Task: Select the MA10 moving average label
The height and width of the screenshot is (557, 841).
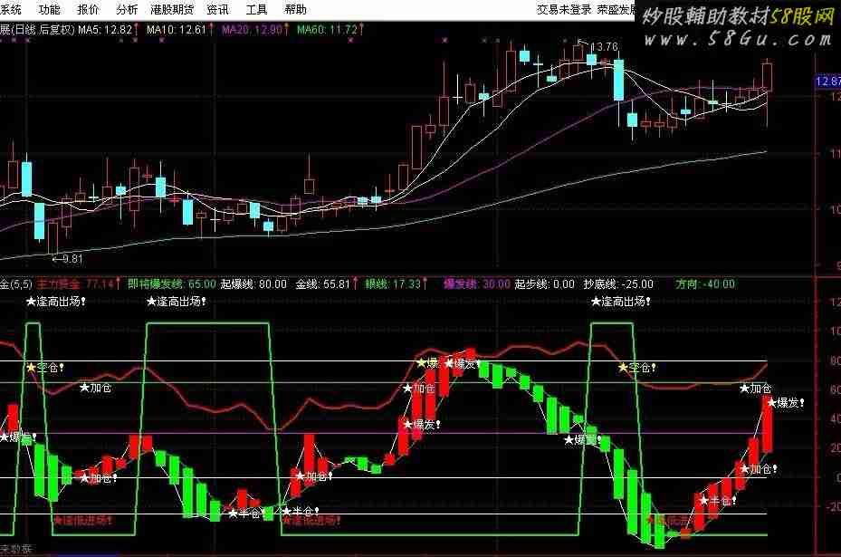Action: 176,30
